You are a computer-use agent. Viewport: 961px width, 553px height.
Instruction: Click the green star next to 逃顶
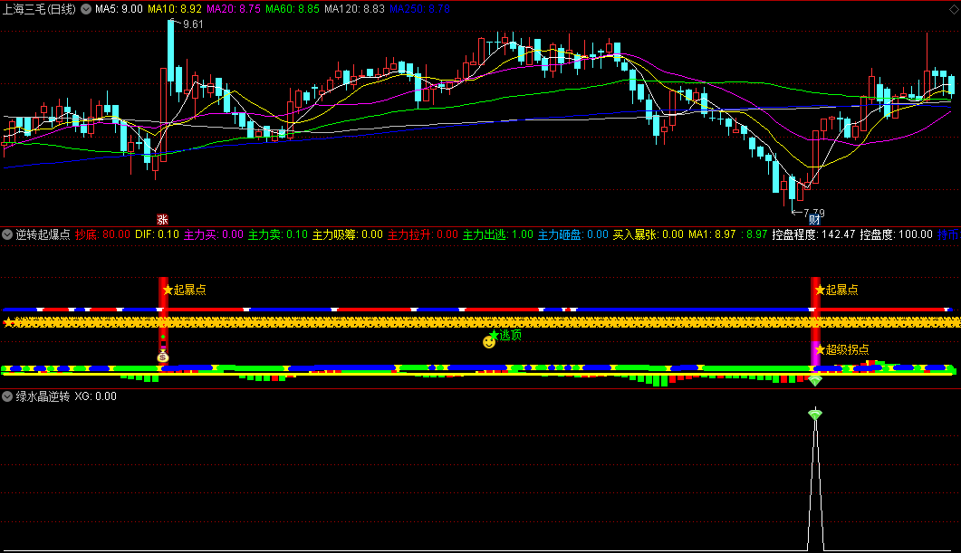point(494,334)
